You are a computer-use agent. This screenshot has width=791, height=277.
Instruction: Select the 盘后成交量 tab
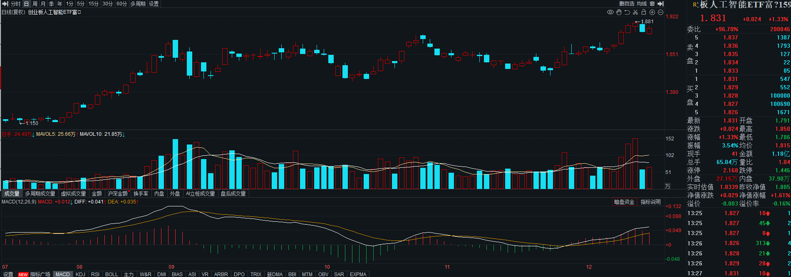pyautogui.click(x=233, y=194)
